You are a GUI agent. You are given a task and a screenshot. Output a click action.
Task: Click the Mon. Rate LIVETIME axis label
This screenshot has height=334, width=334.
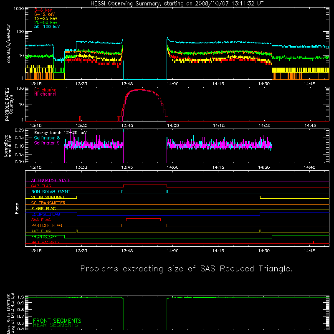[x=10, y=314]
